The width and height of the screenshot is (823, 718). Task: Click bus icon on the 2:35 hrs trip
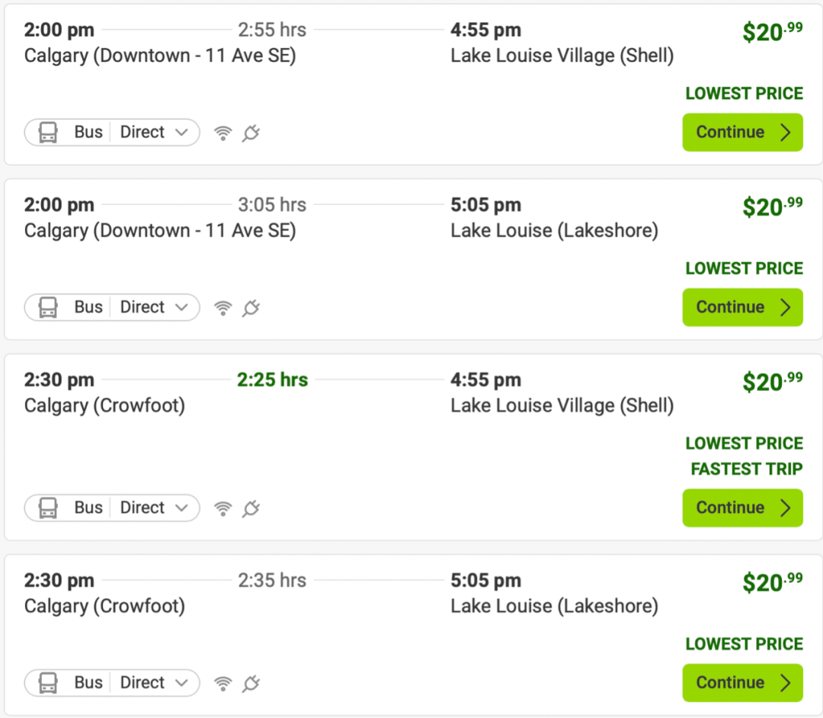tap(48, 683)
